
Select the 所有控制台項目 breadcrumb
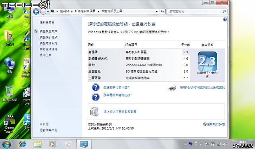click(x=85, y=11)
